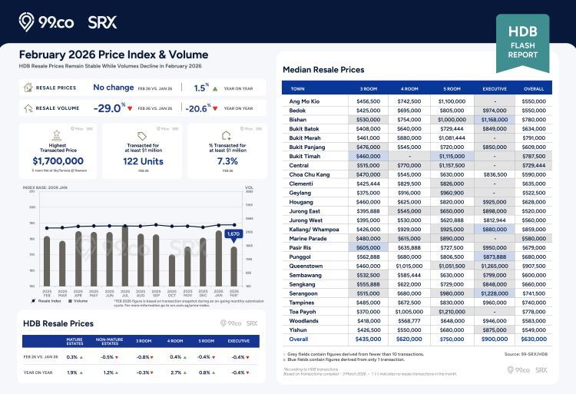Click the TOWN column header
Image resolution: width=576 pixels, height=394 pixels.
coord(297,89)
